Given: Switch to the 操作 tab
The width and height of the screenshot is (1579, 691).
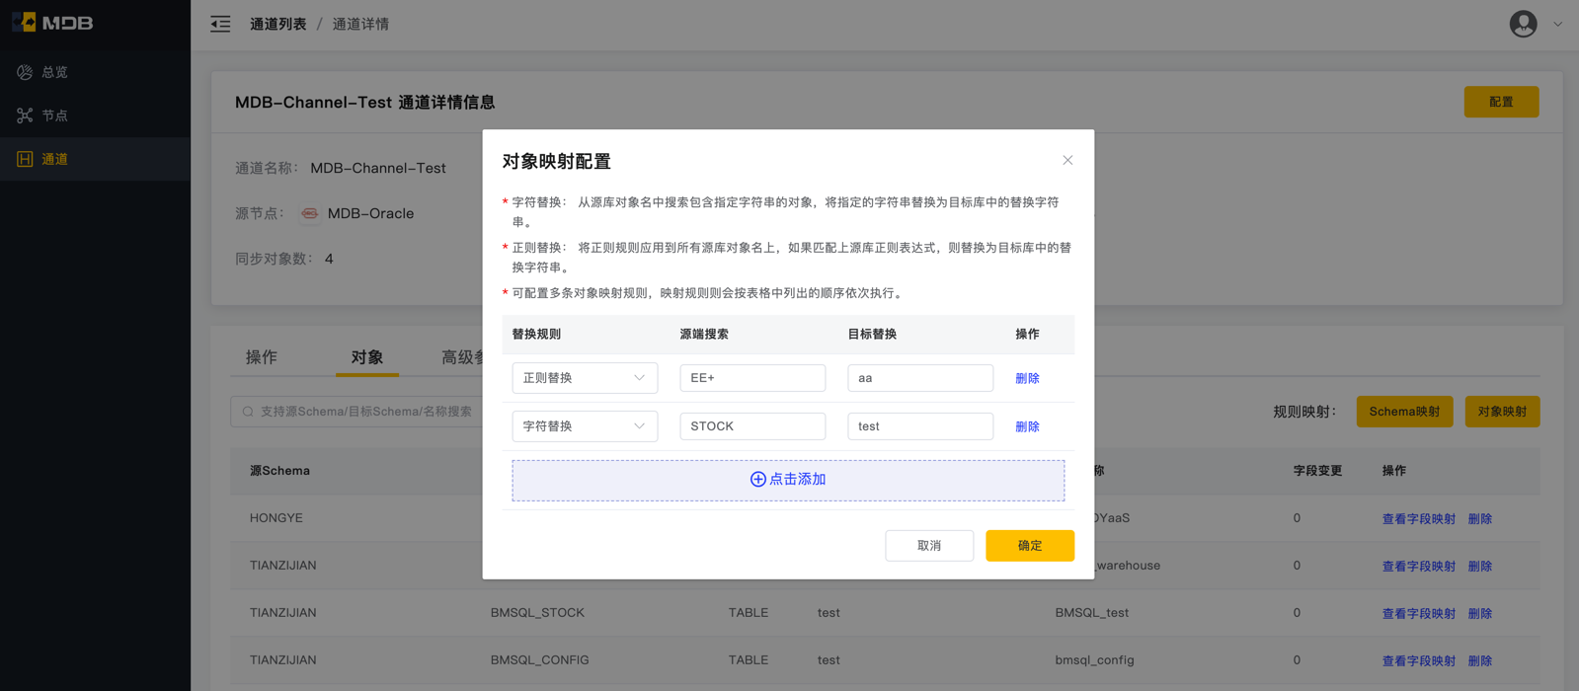Looking at the screenshot, I should (262, 357).
